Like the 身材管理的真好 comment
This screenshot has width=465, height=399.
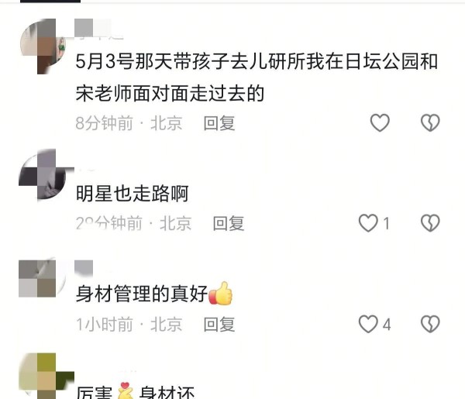click(368, 324)
